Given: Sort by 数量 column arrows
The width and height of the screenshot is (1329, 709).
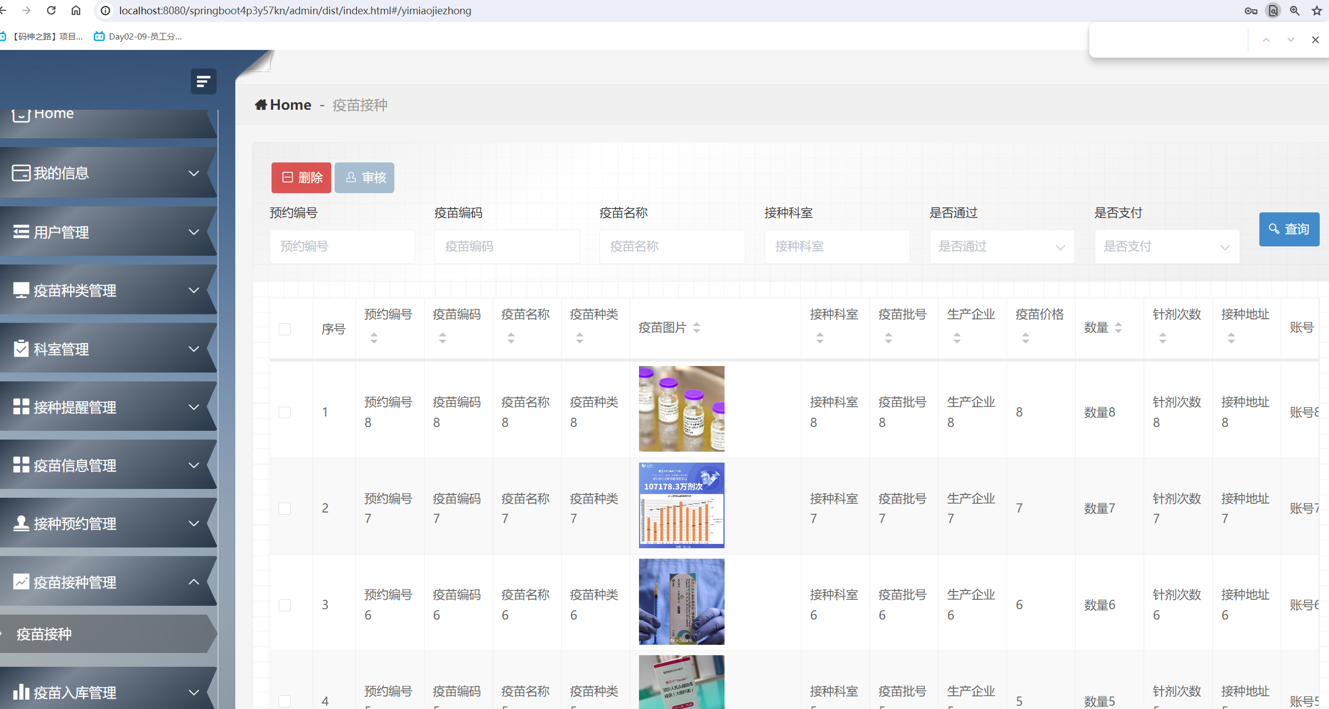Looking at the screenshot, I should click(1118, 328).
